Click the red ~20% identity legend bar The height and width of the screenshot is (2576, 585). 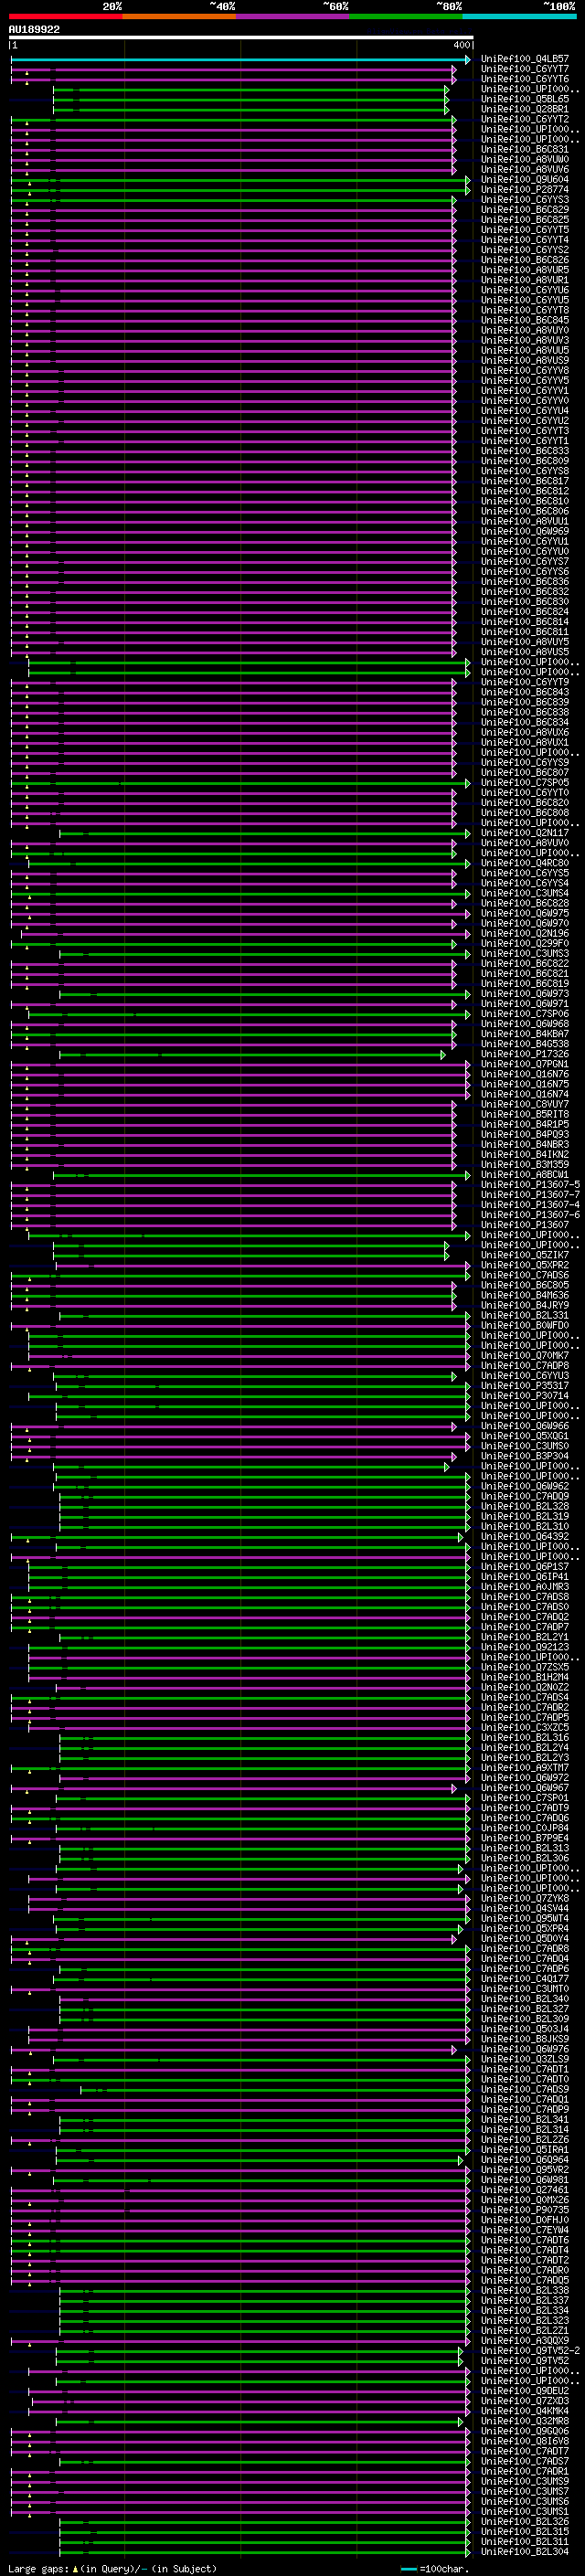tap(65, 16)
